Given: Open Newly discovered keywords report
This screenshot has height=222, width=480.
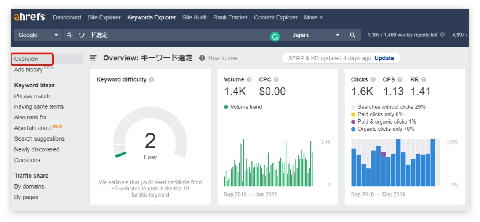Looking at the screenshot, I should tap(37, 149).
